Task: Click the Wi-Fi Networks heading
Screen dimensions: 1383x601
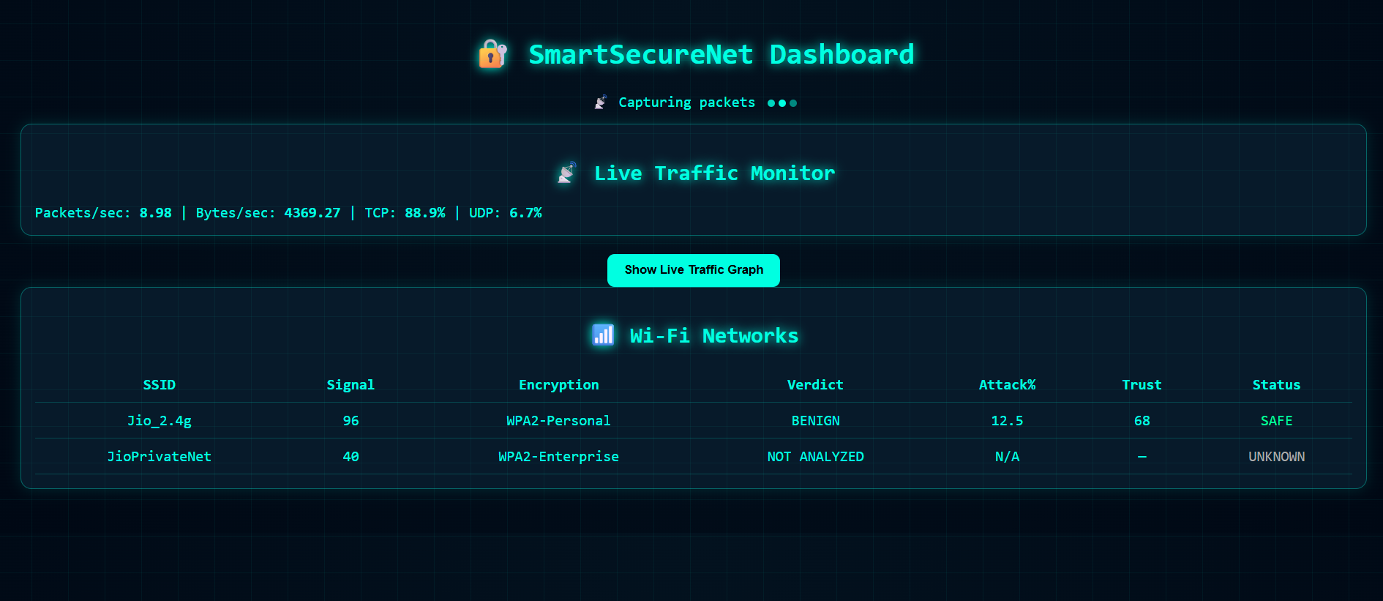Action: [714, 335]
